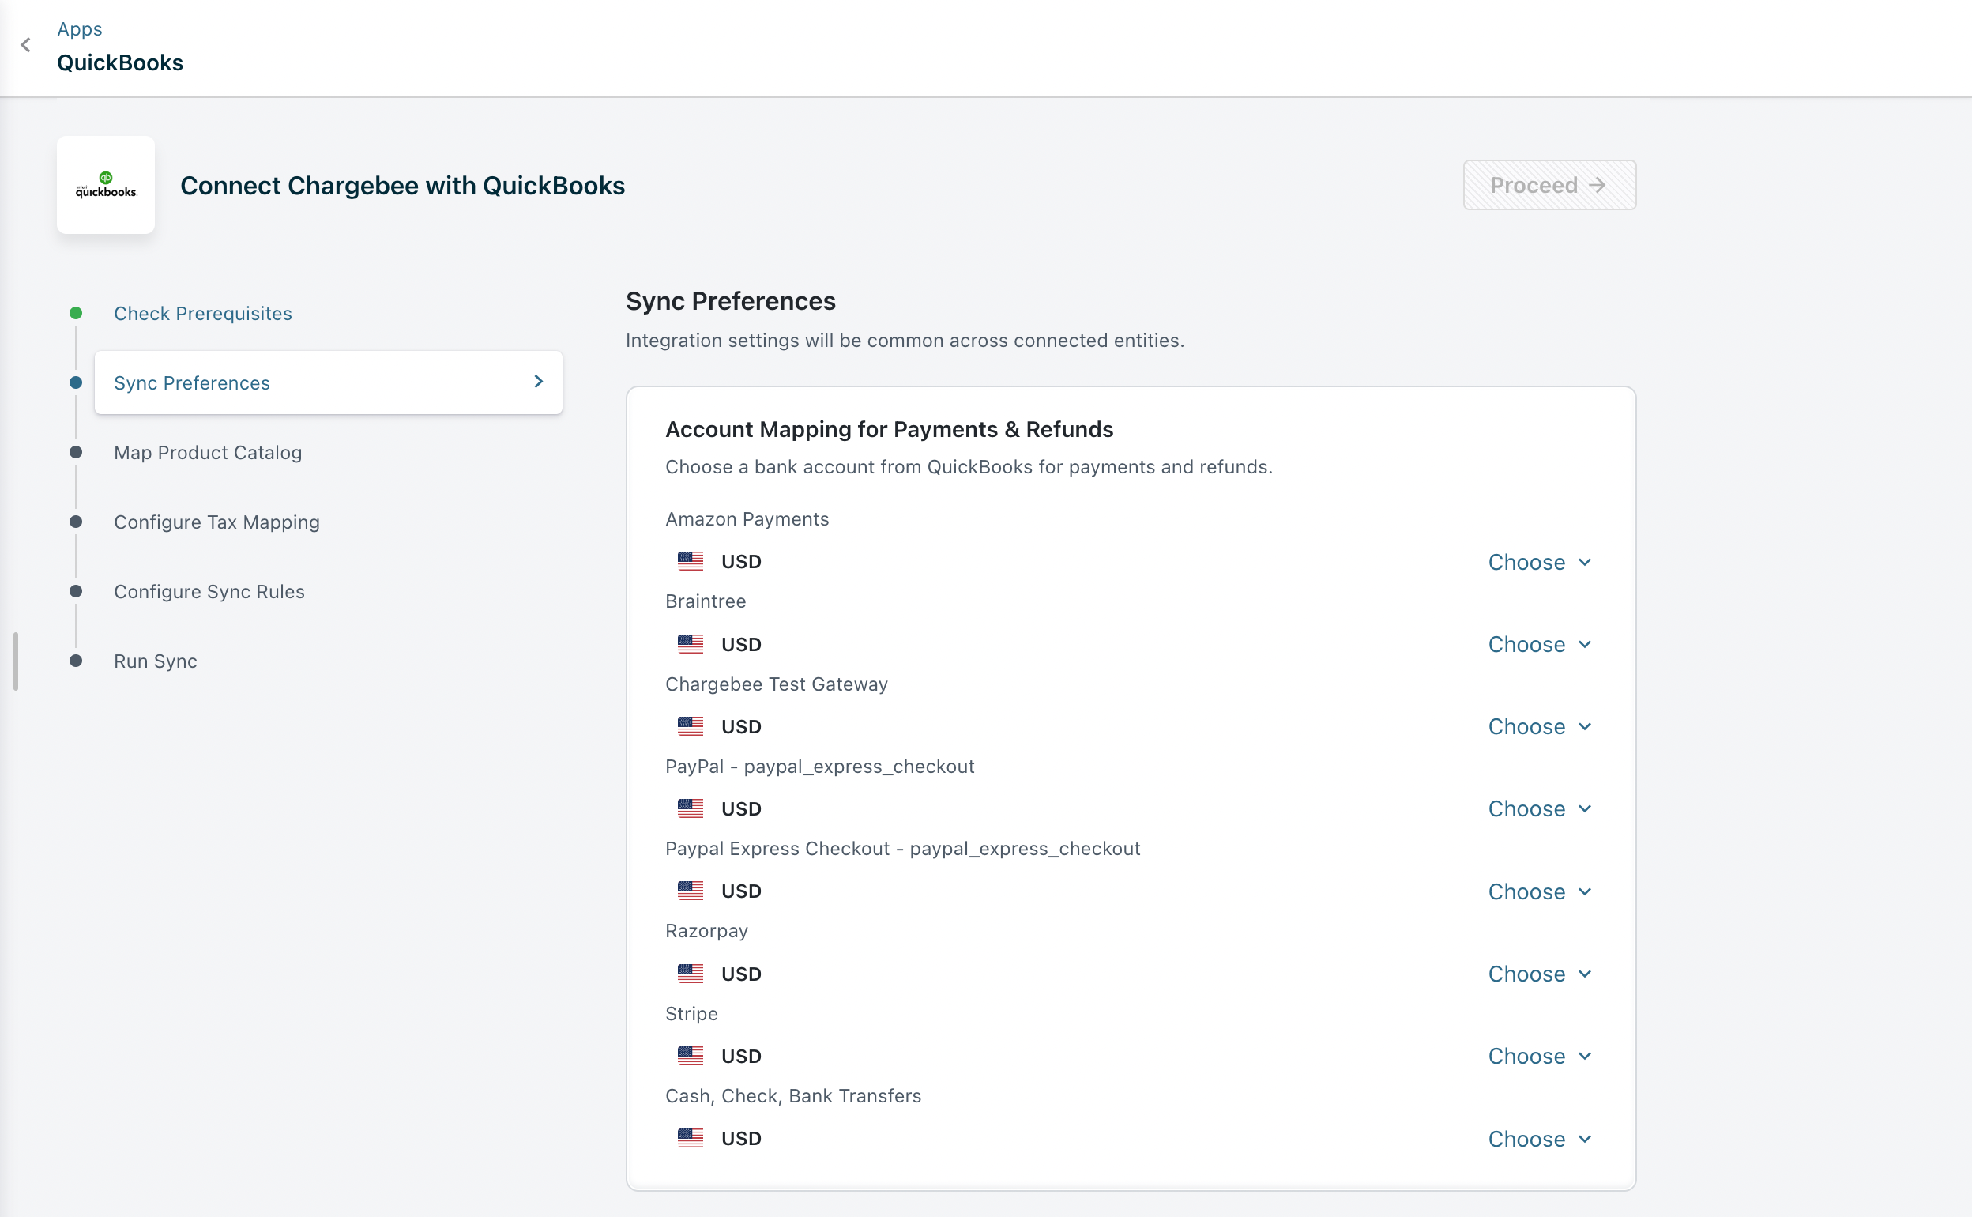The width and height of the screenshot is (1972, 1217).
Task: Select Configure Sync Rules step
Action: click(x=209, y=592)
